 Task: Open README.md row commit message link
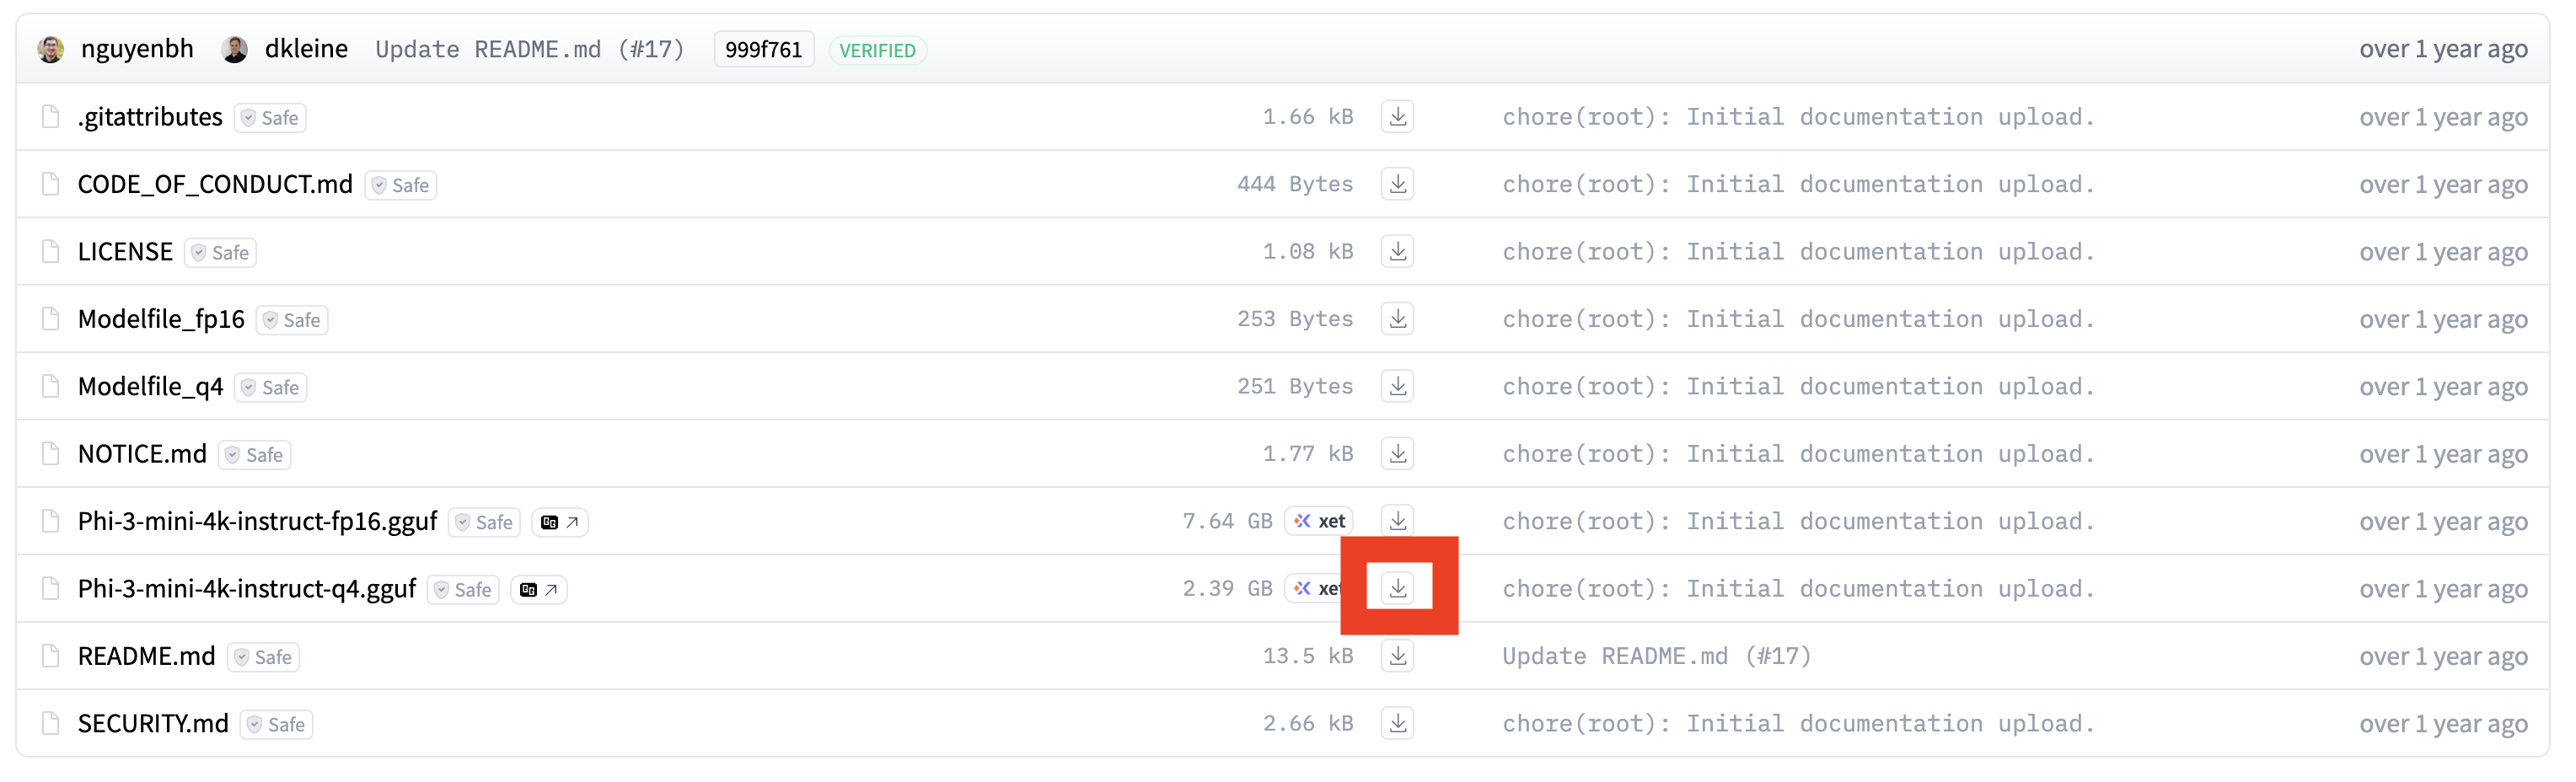[x=1655, y=656]
